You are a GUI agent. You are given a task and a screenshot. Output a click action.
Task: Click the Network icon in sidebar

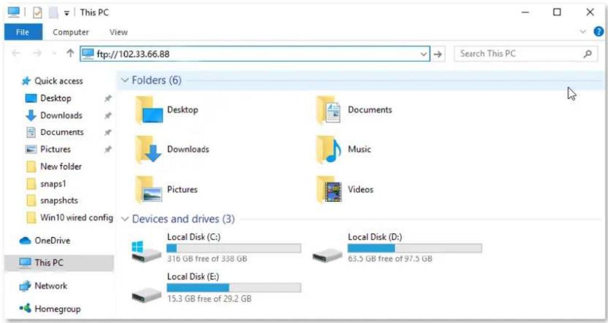(25, 286)
